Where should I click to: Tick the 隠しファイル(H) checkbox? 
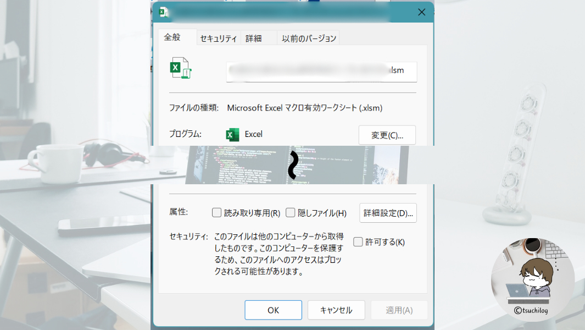[x=290, y=213]
